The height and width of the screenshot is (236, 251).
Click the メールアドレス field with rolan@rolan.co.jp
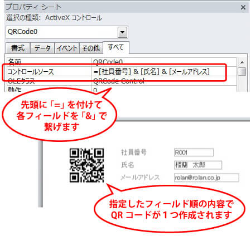pyautogui.click(x=206, y=178)
